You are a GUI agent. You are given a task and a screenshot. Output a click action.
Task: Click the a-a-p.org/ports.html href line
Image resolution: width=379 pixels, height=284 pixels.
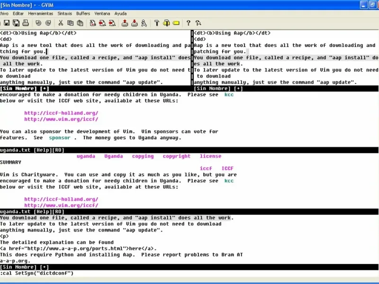(x=78, y=248)
